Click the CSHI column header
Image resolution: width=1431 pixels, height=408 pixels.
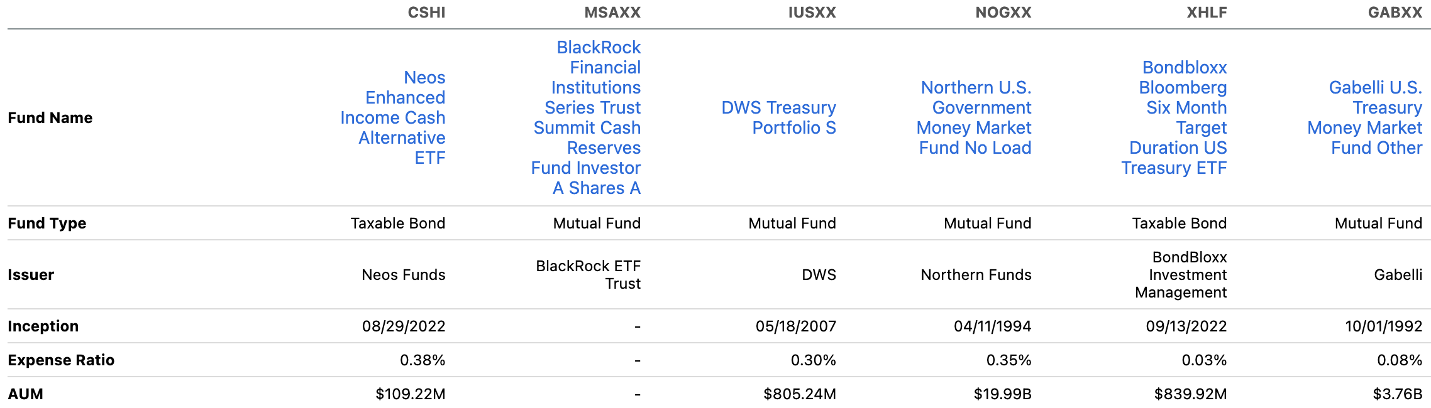(426, 13)
